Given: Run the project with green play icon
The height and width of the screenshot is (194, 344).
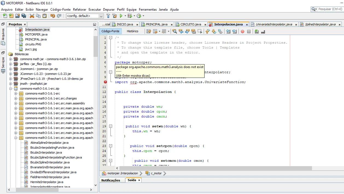Looking at the screenshot, I should (121, 16).
